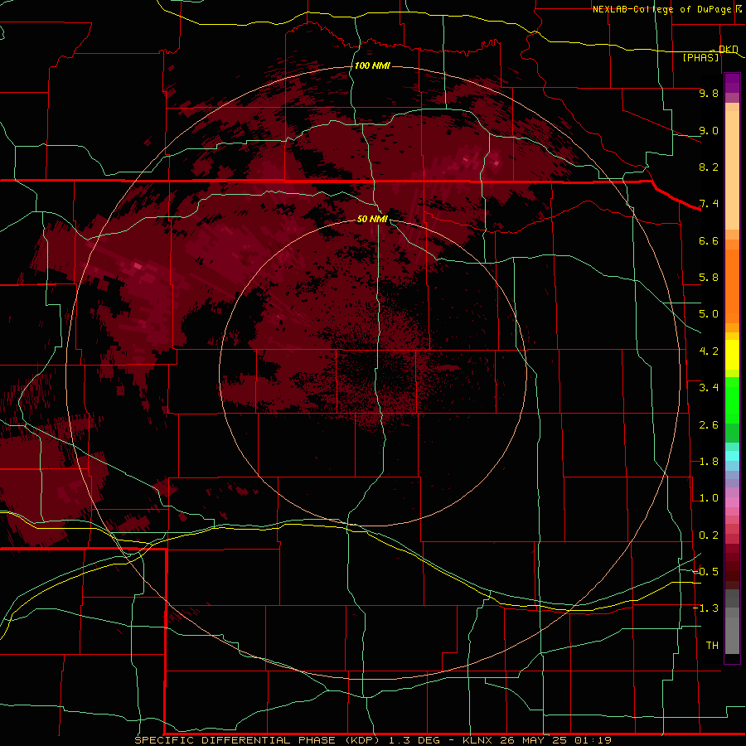Click the 50 NMI range ring label
The width and height of the screenshot is (746, 746).
click(x=372, y=219)
